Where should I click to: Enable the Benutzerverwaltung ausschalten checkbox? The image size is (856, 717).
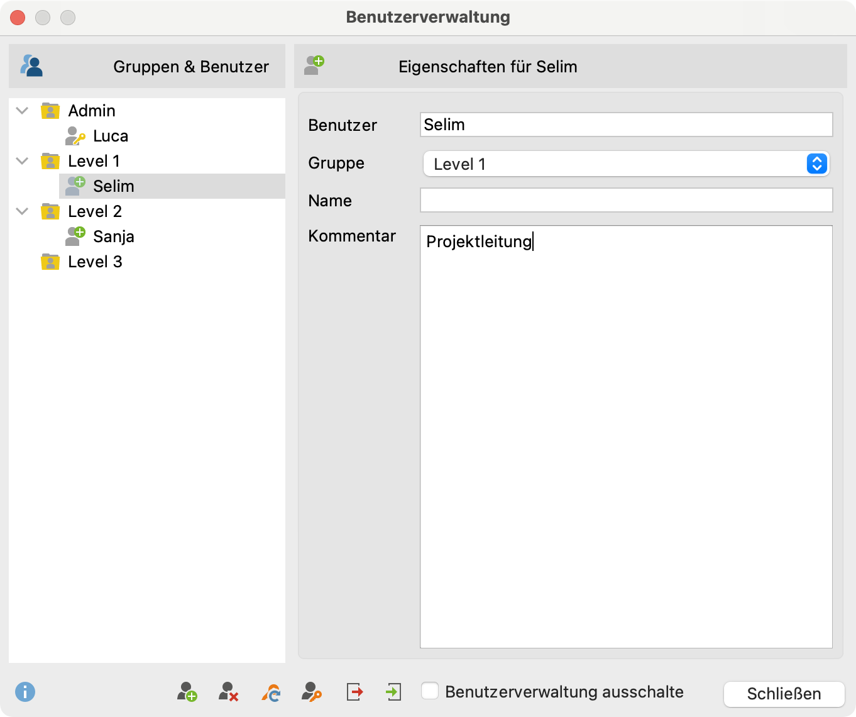click(x=430, y=691)
